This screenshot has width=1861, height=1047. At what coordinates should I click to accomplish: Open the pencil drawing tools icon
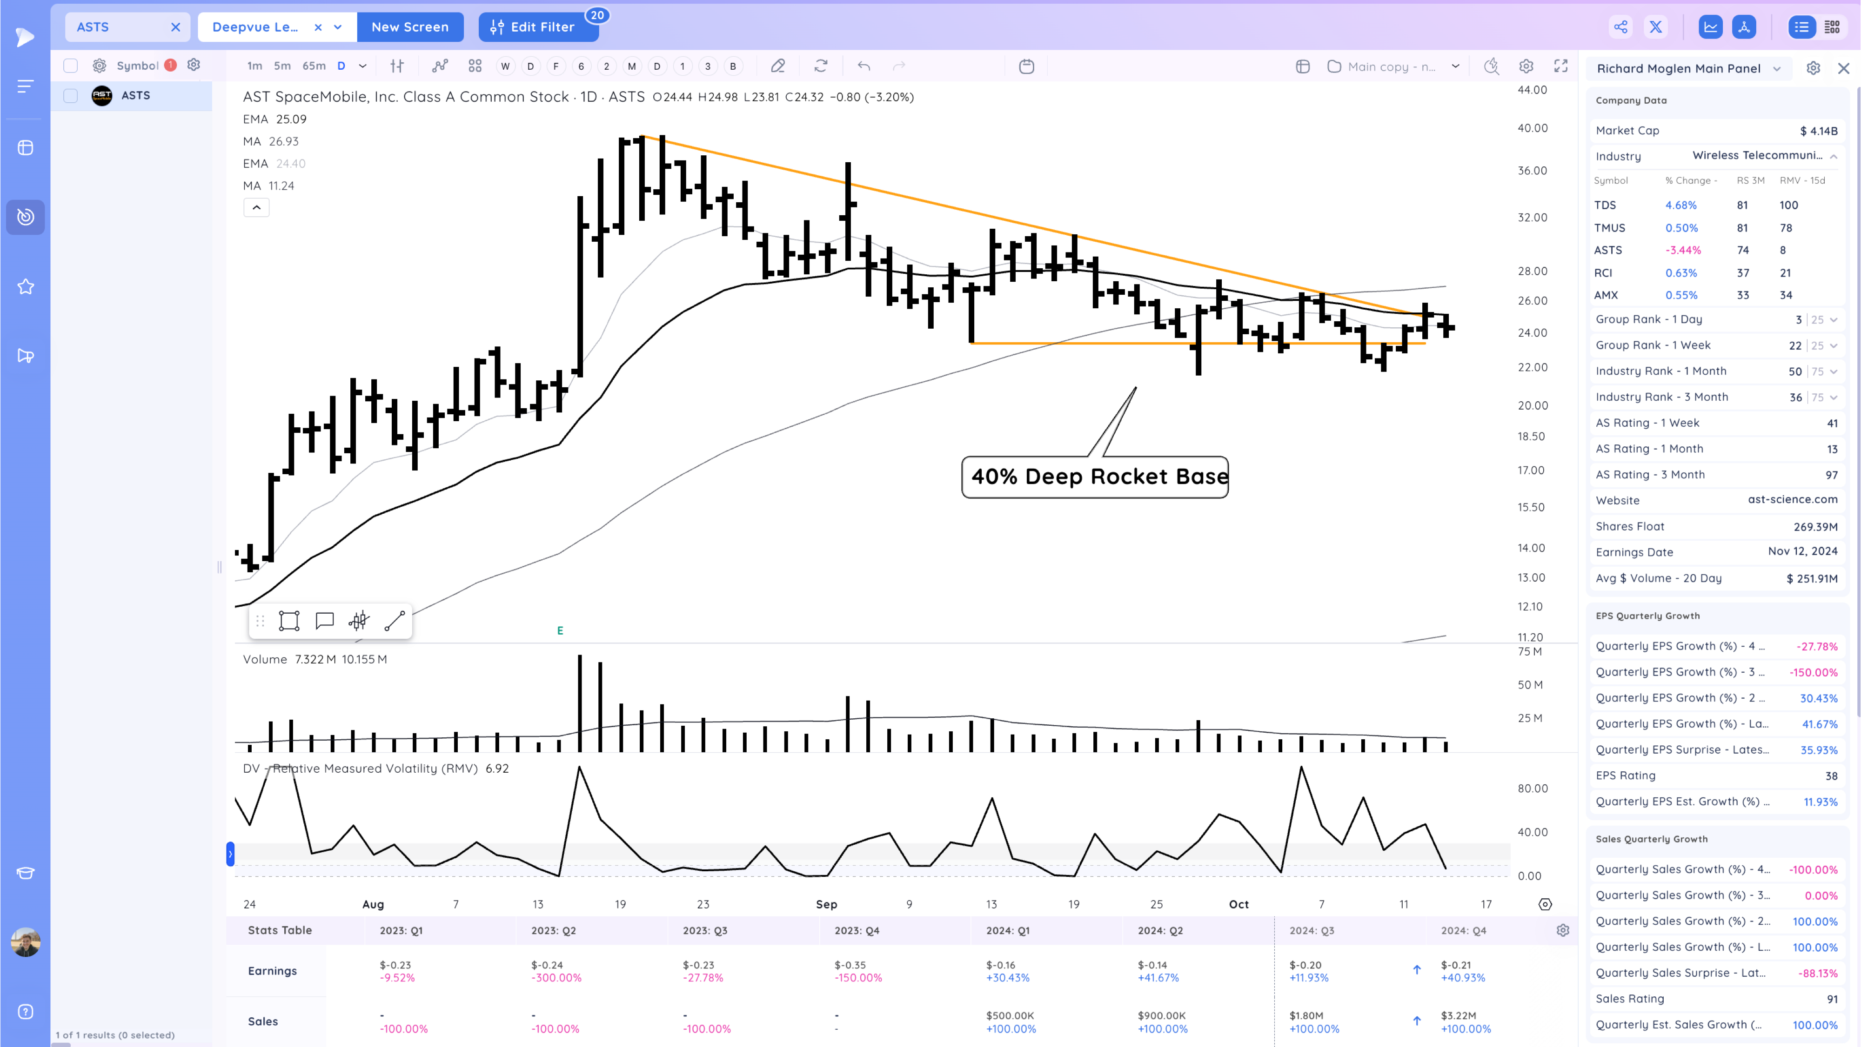pos(777,66)
